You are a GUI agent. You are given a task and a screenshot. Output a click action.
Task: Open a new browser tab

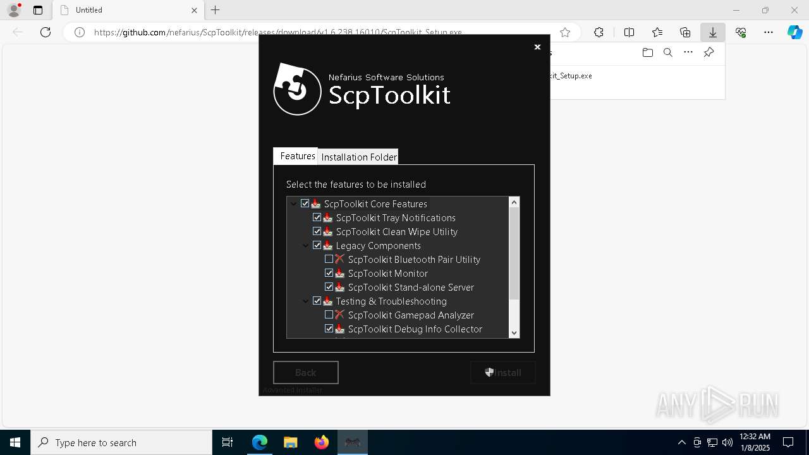216,10
